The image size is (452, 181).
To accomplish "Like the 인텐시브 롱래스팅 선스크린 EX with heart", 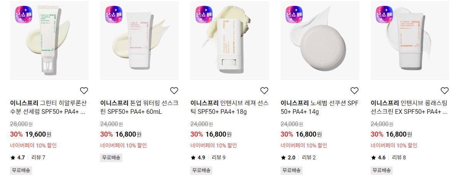I will coord(445,91).
